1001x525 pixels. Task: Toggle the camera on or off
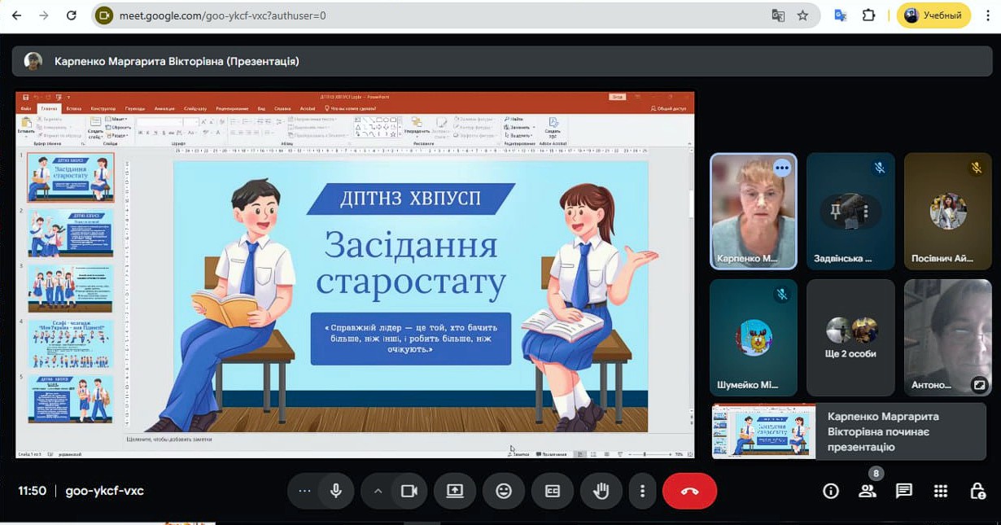pos(409,491)
